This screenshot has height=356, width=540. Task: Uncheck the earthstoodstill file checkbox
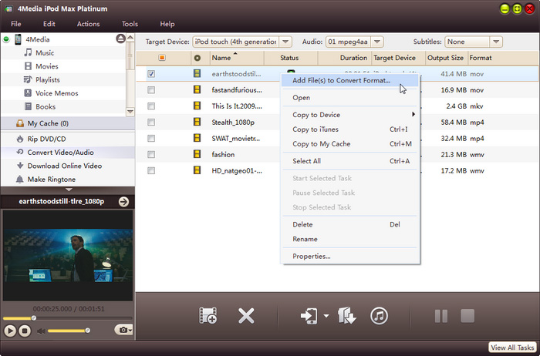click(151, 74)
